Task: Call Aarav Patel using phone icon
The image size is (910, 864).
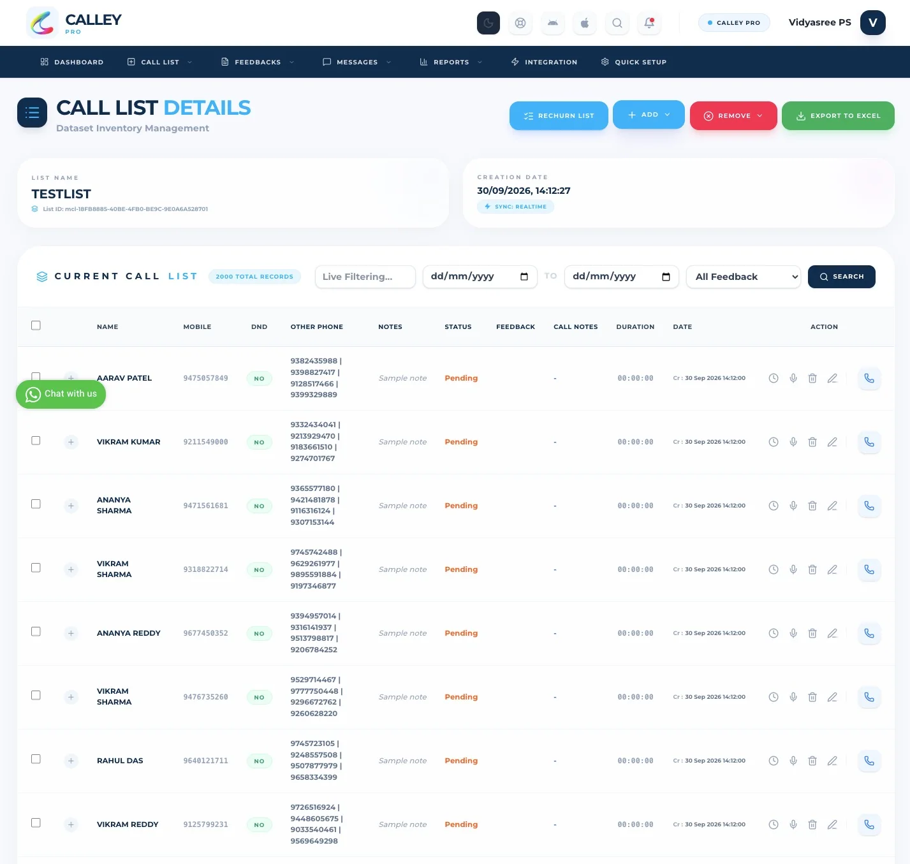Action: (x=869, y=378)
